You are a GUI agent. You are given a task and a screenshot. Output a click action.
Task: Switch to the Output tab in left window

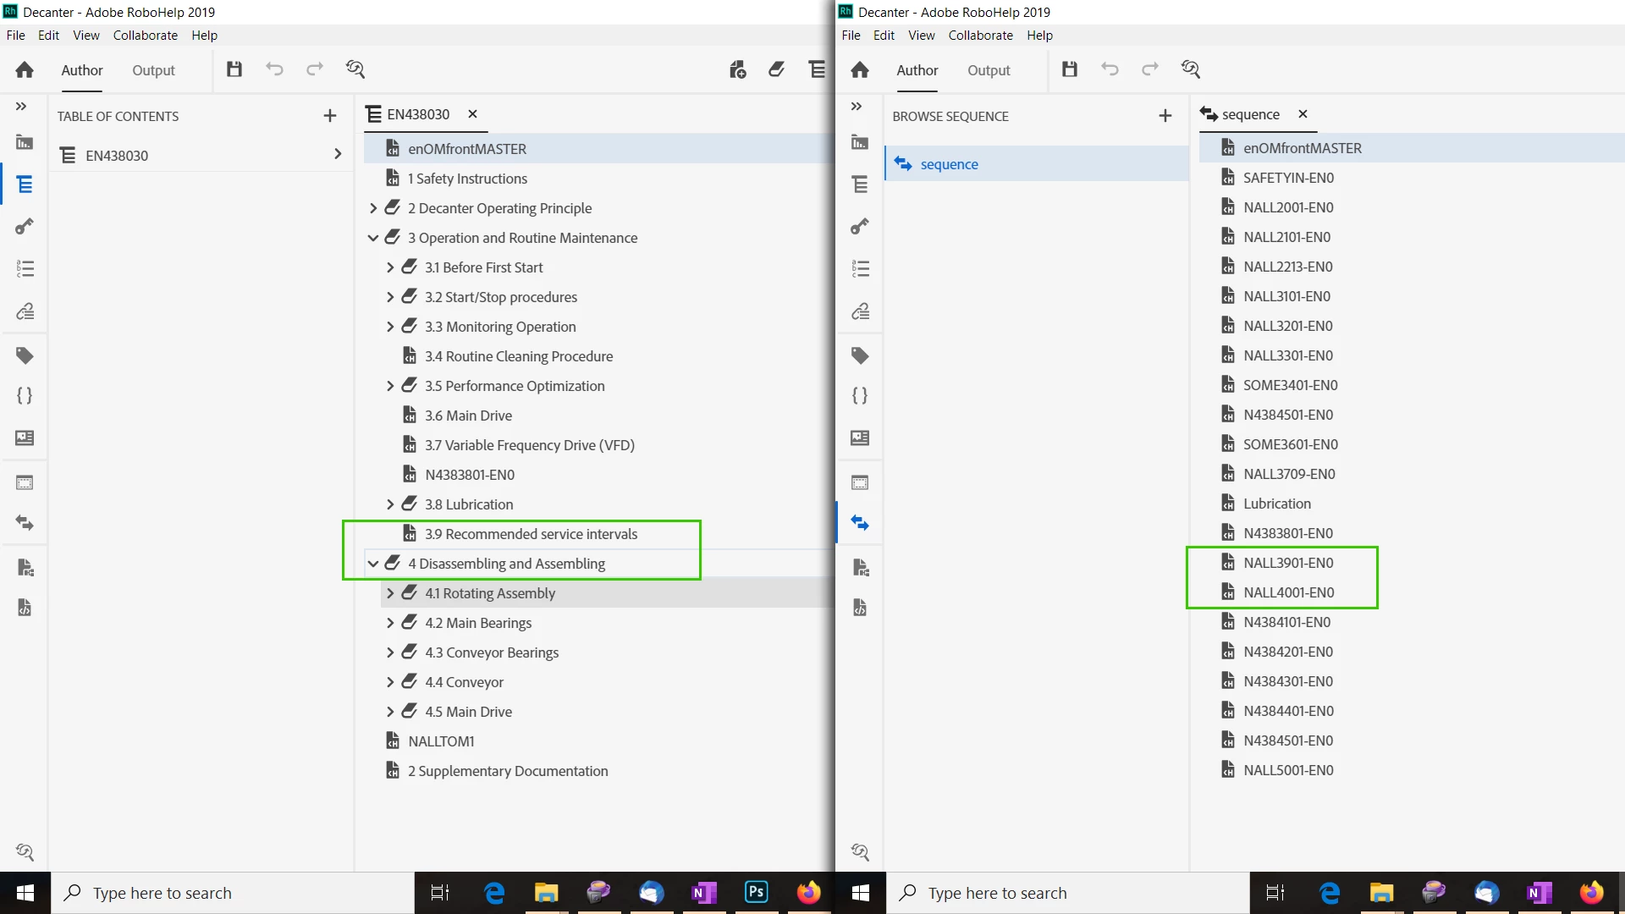153,70
